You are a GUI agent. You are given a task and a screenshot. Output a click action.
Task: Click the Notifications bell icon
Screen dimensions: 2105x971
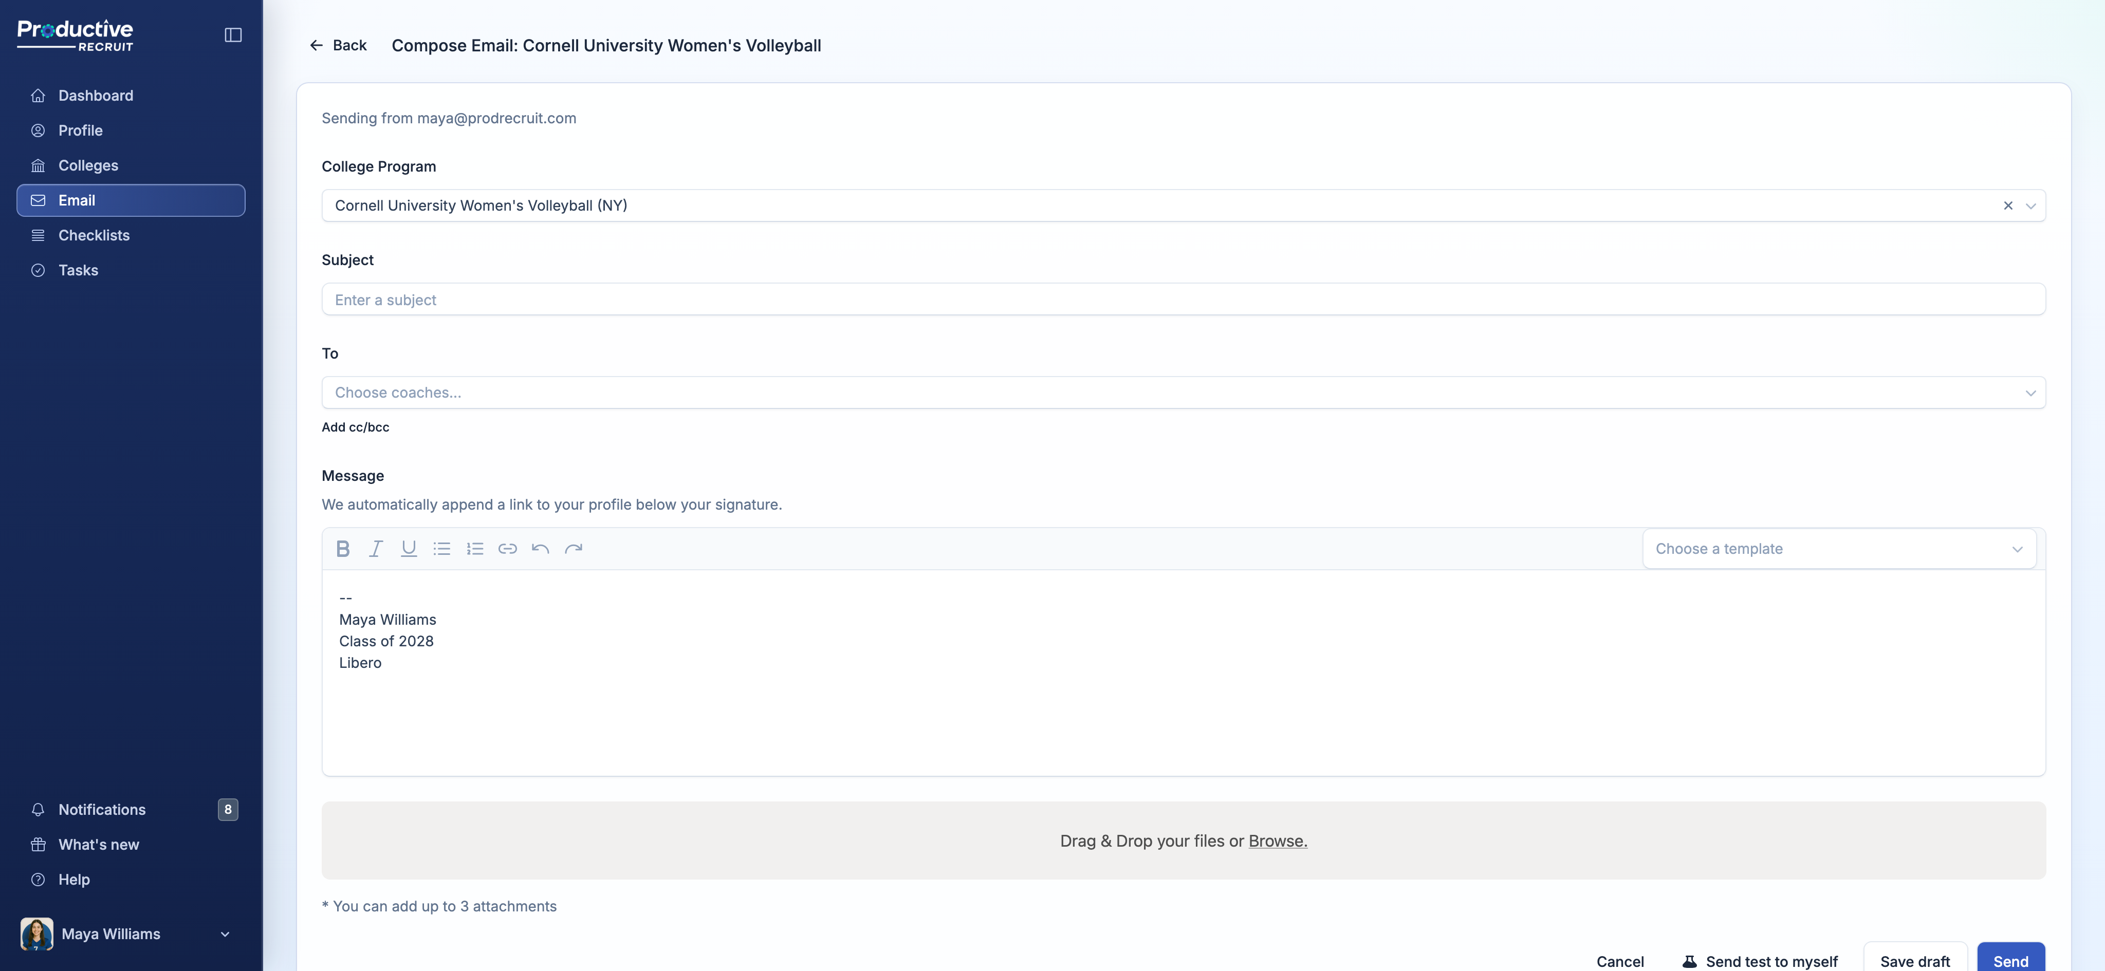(x=38, y=809)
